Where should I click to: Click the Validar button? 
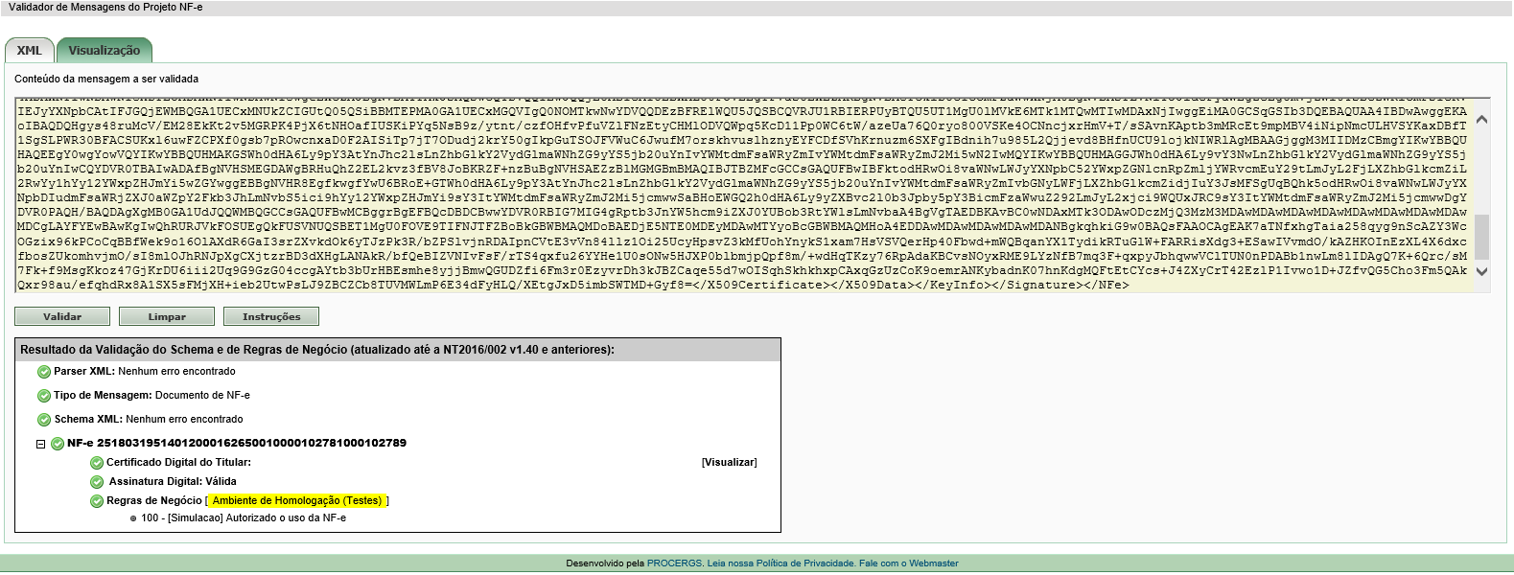pyautogui.click(x=62, y=316)
